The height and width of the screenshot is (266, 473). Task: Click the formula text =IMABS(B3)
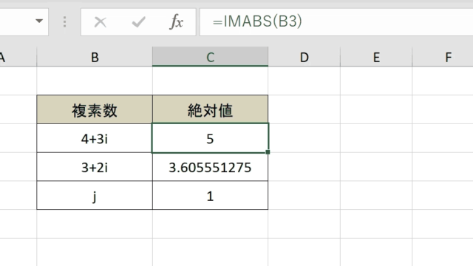point(257,21)
